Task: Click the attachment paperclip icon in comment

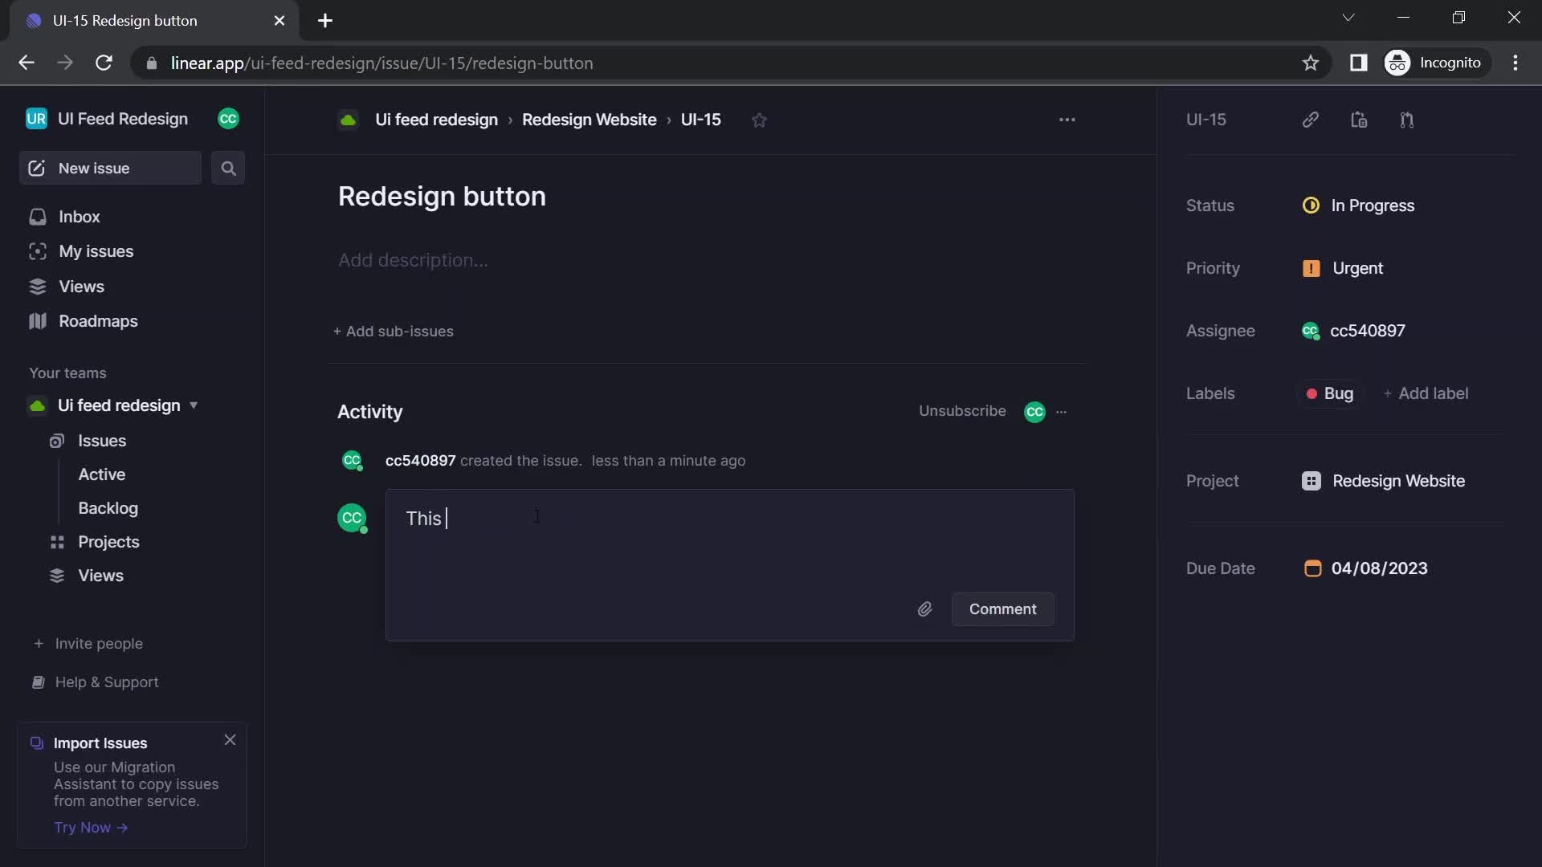Action: [x=924, y=609]
